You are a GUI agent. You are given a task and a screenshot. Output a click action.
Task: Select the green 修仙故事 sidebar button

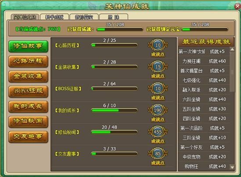pos(28,46)
